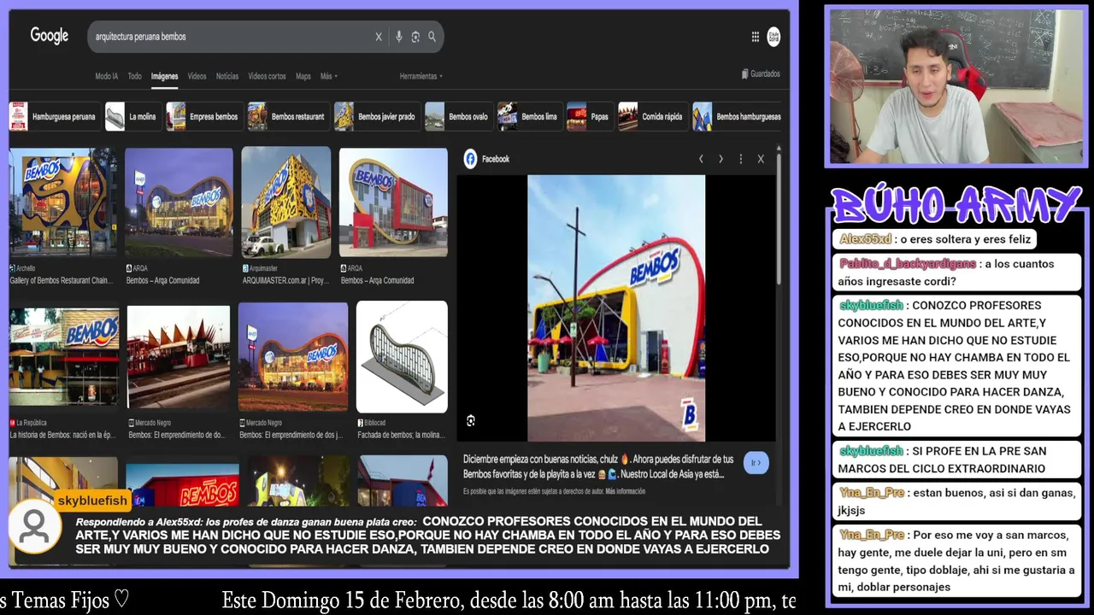Click chat username 'Alex55xd'
1094x615 pixels.
[x=865, y=239]
